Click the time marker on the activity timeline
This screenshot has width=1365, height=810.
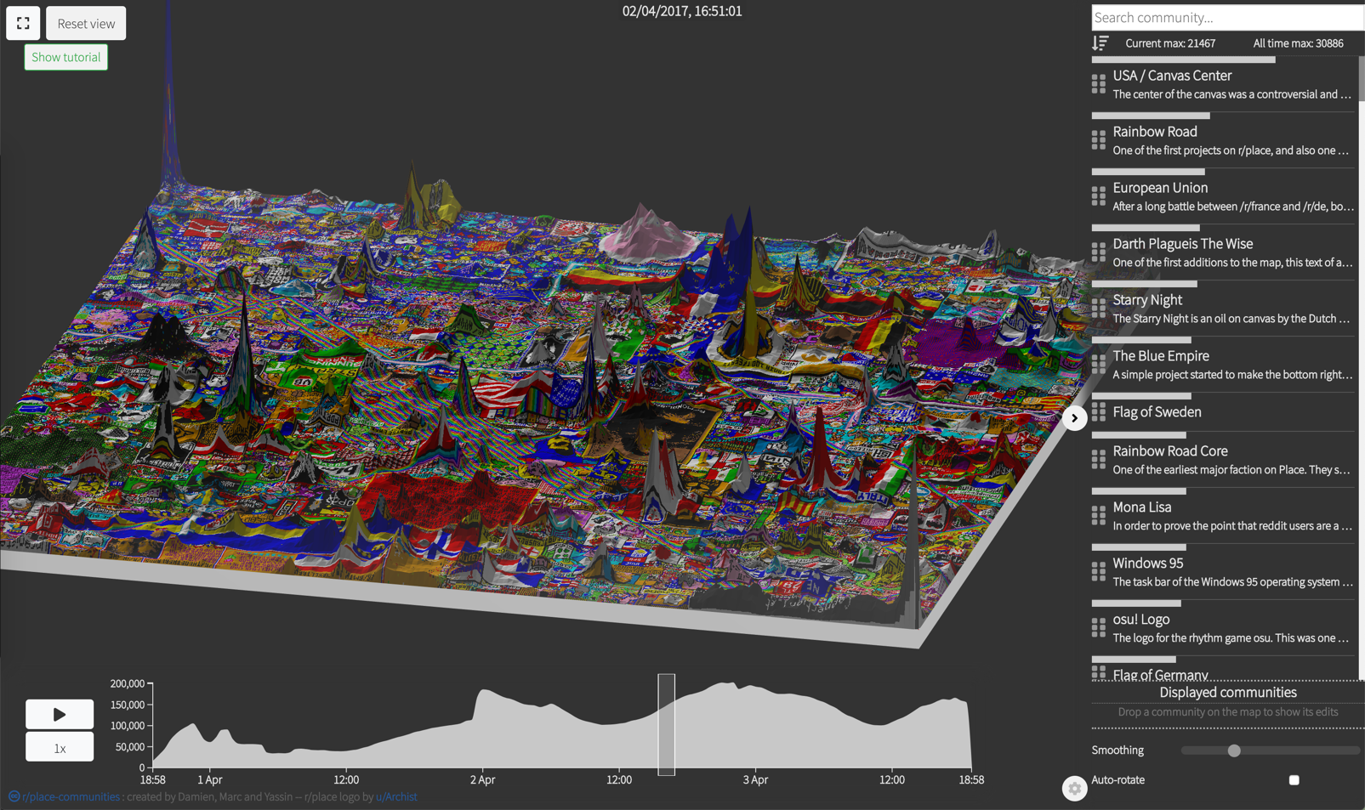pos(667,725)
